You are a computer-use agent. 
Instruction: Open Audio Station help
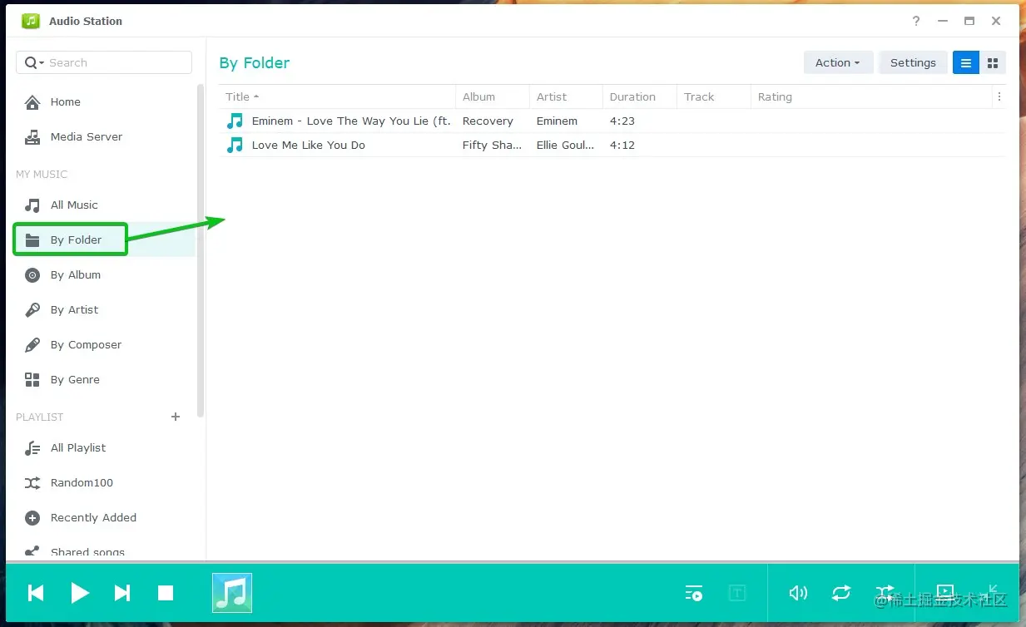point(916,21)
